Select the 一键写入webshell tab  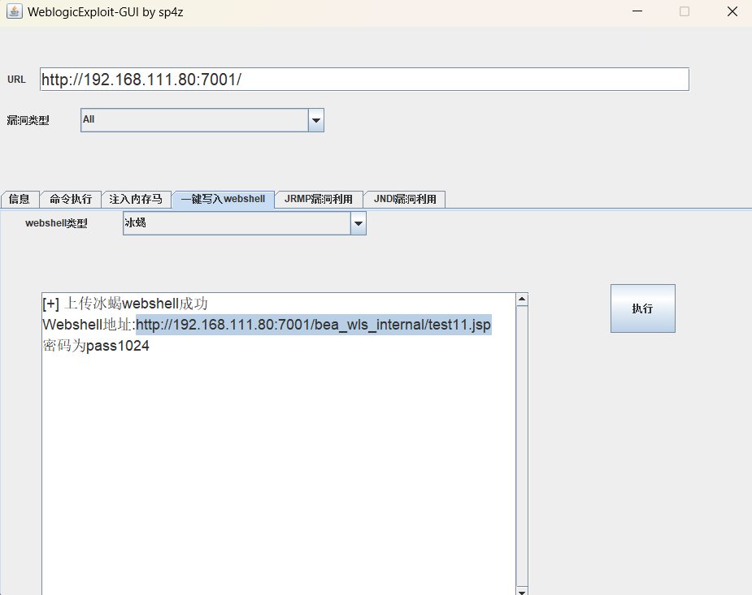[x=223, y=199]
